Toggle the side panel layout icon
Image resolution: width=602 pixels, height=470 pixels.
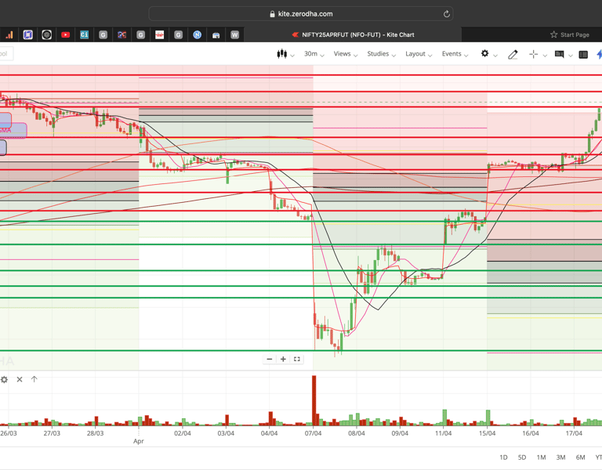[x=583, y=55]
